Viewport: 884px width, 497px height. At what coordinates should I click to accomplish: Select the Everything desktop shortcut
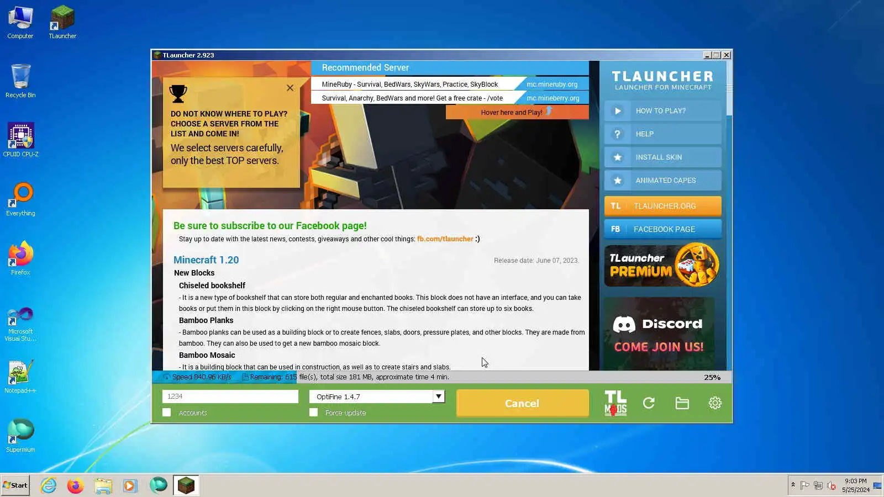tap(20, 199)
